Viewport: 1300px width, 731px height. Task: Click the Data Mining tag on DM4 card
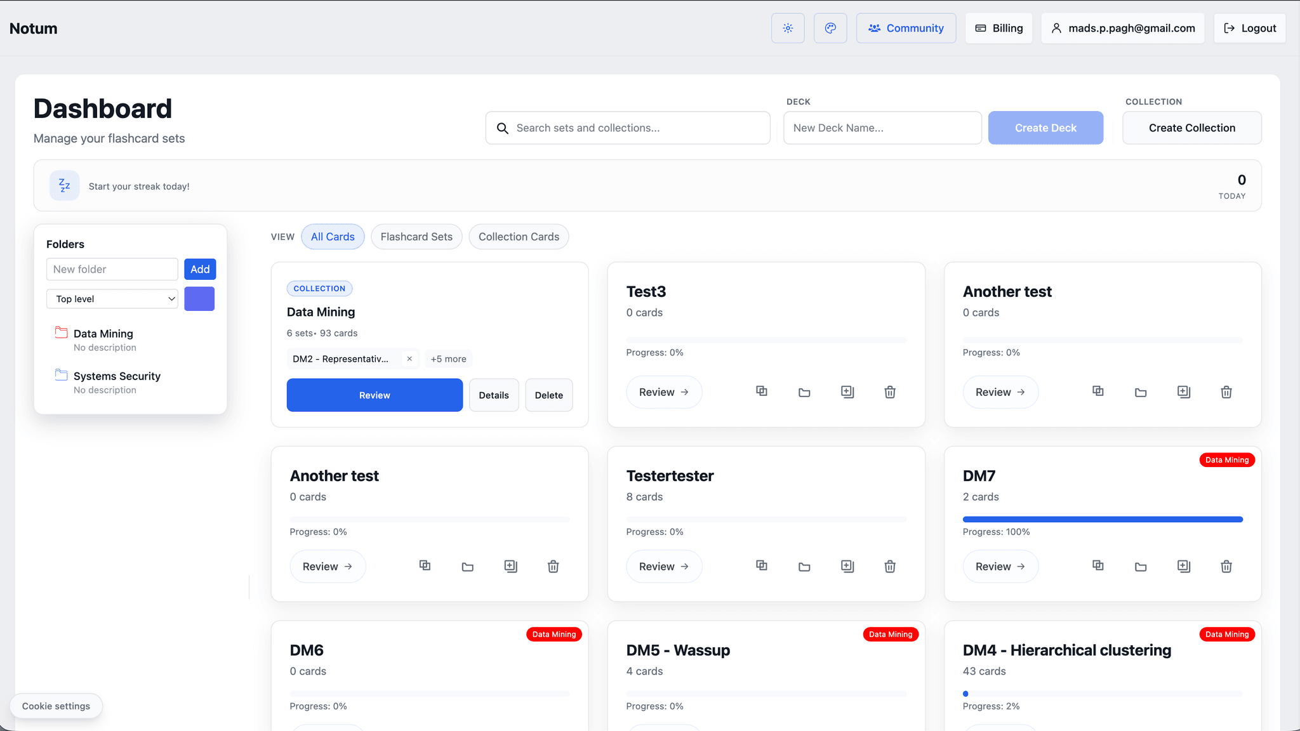click(1227, 635)
